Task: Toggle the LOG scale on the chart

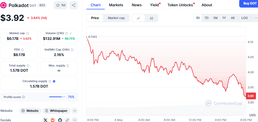Action: point(245,18)
